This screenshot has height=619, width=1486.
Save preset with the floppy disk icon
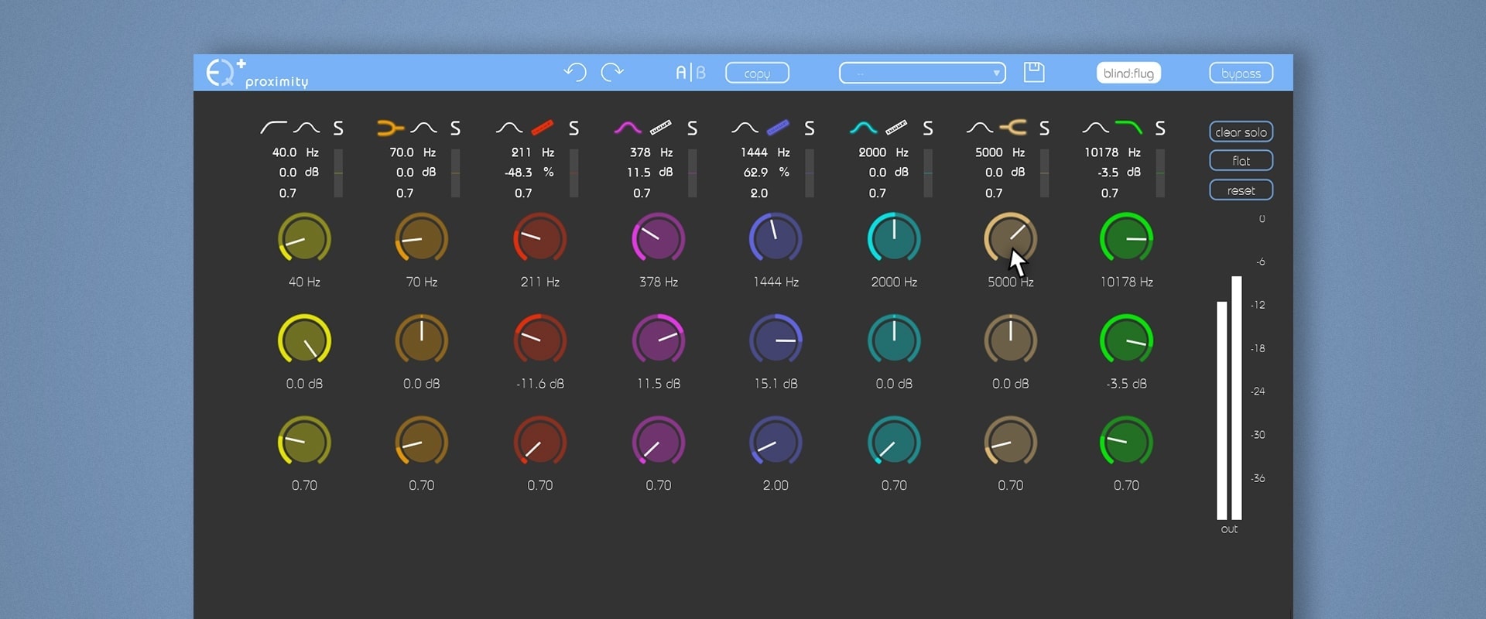click(x=1034, y=73)
